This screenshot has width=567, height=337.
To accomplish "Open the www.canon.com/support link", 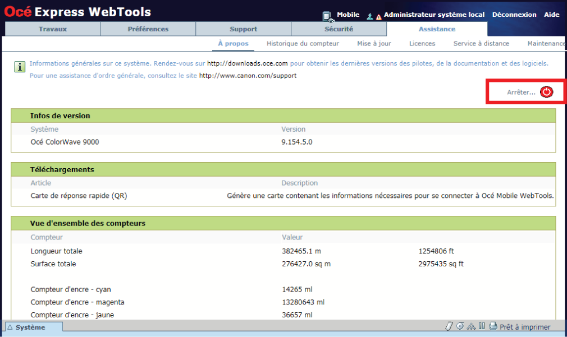I will pyautogui.click(x=248, y=76).
